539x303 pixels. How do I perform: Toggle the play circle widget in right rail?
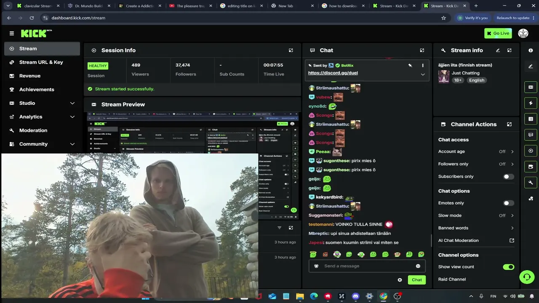(531, 151)
